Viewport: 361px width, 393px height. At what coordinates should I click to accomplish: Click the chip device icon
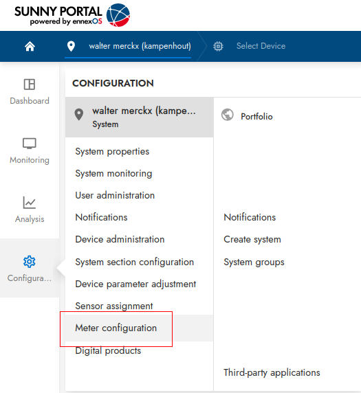coord(218,46)
